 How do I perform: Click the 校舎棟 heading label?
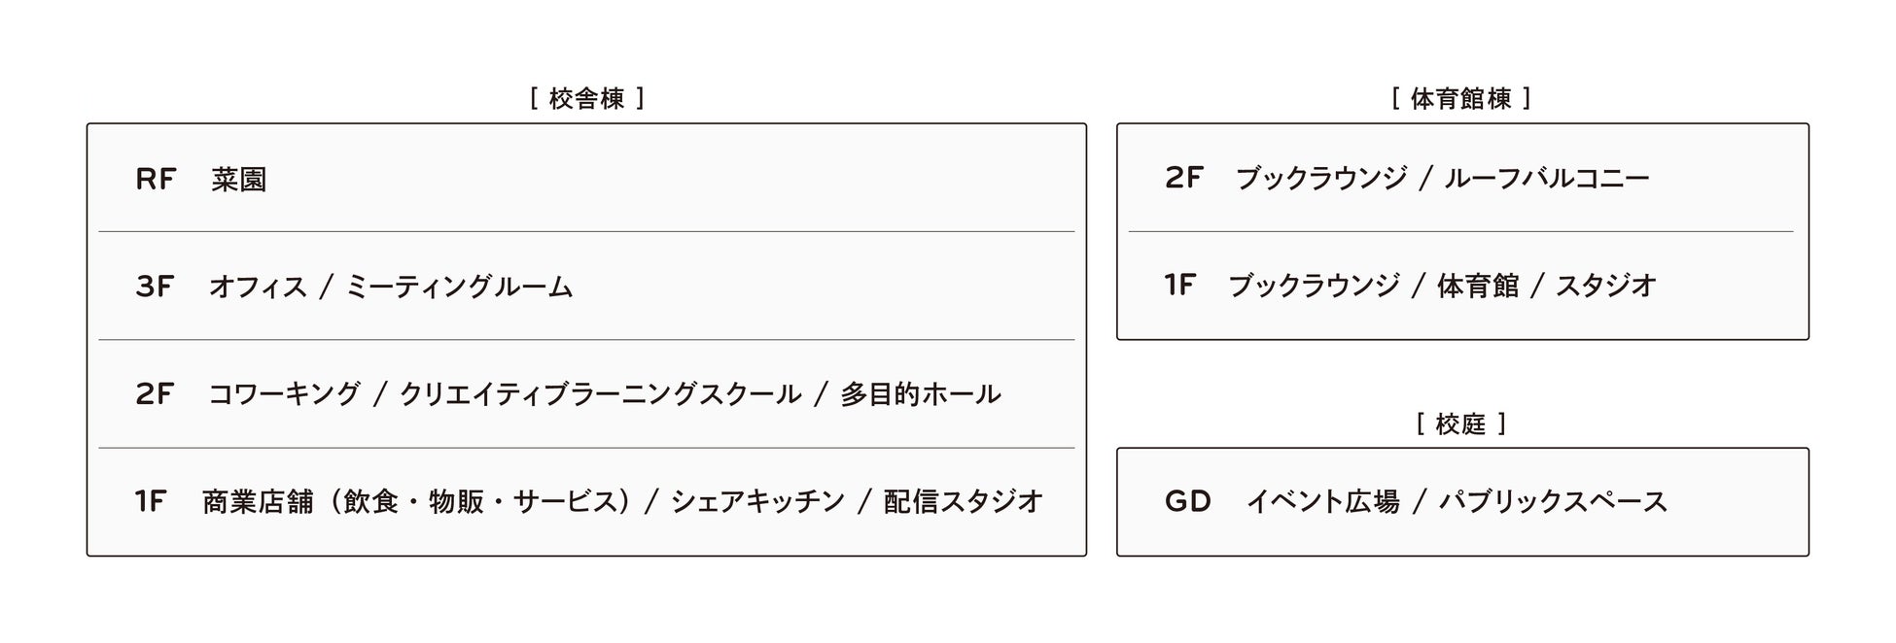pos(586,99)
